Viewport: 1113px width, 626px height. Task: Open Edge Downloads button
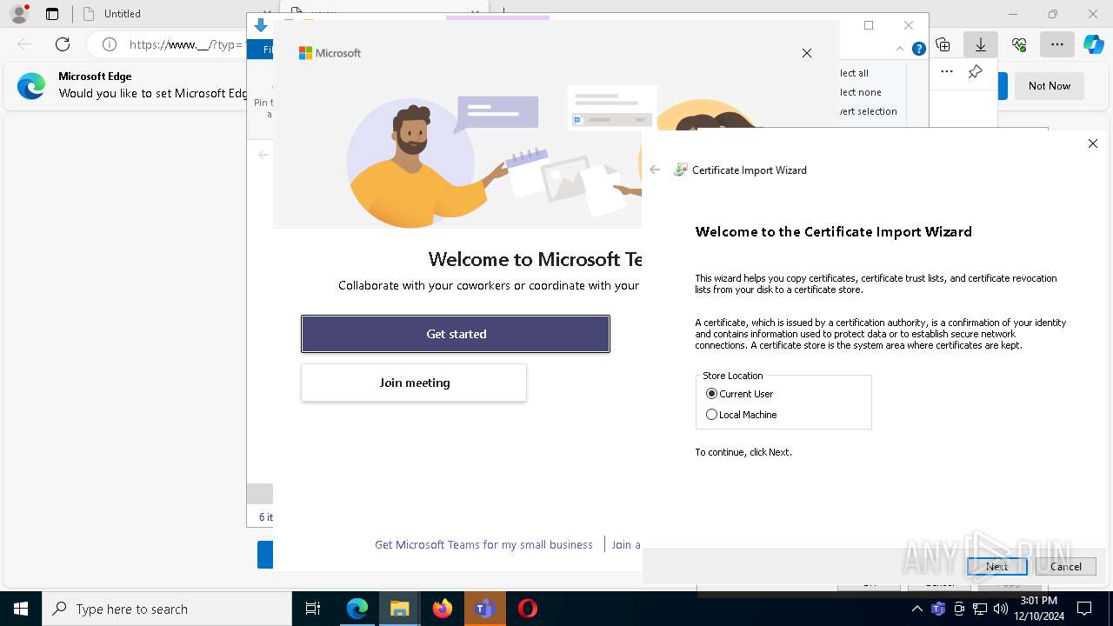coord(980,44)
